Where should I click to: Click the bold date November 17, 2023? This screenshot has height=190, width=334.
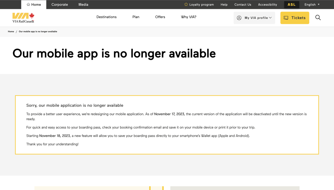tap(170, 114)
